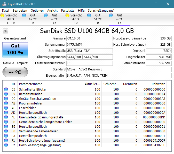
Task: Click the Eingeschaltet value 931 mal
Action: click(x=159, y=57)
